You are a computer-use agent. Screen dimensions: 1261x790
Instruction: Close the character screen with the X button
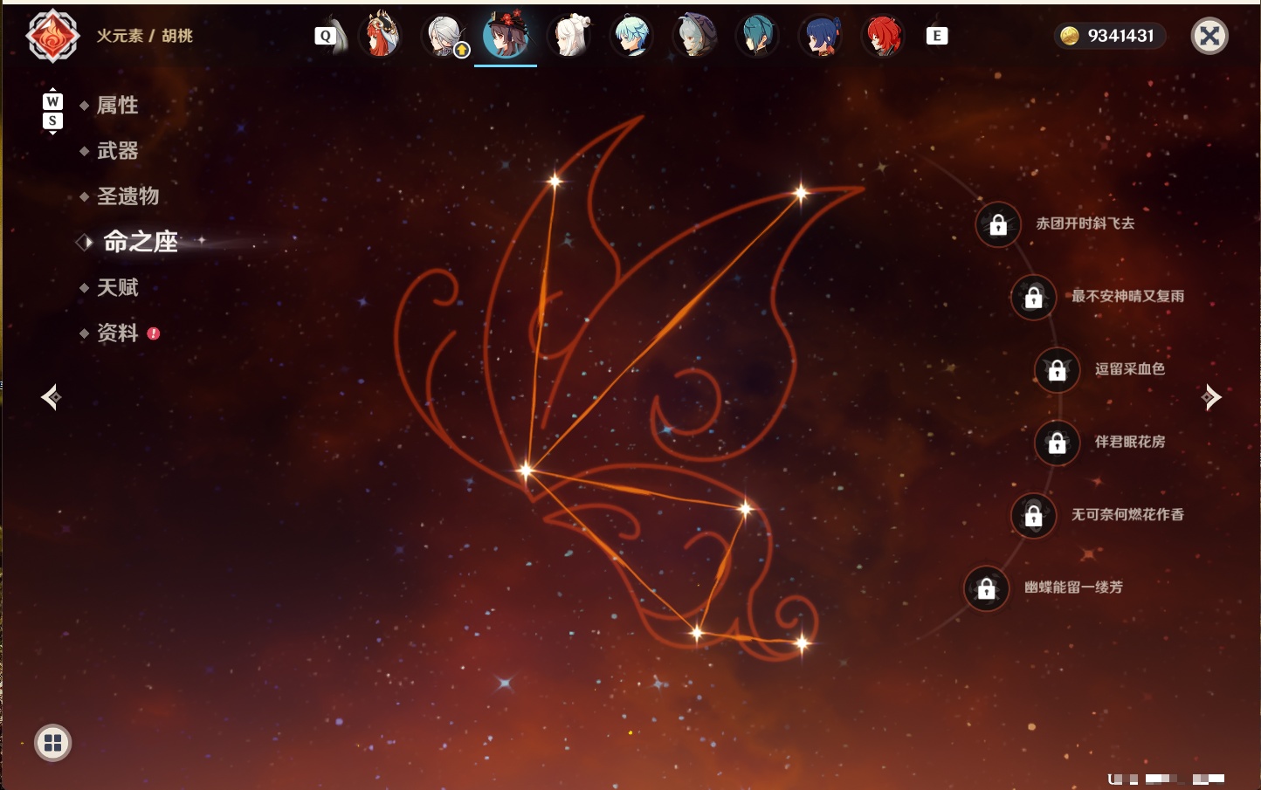1210,36
